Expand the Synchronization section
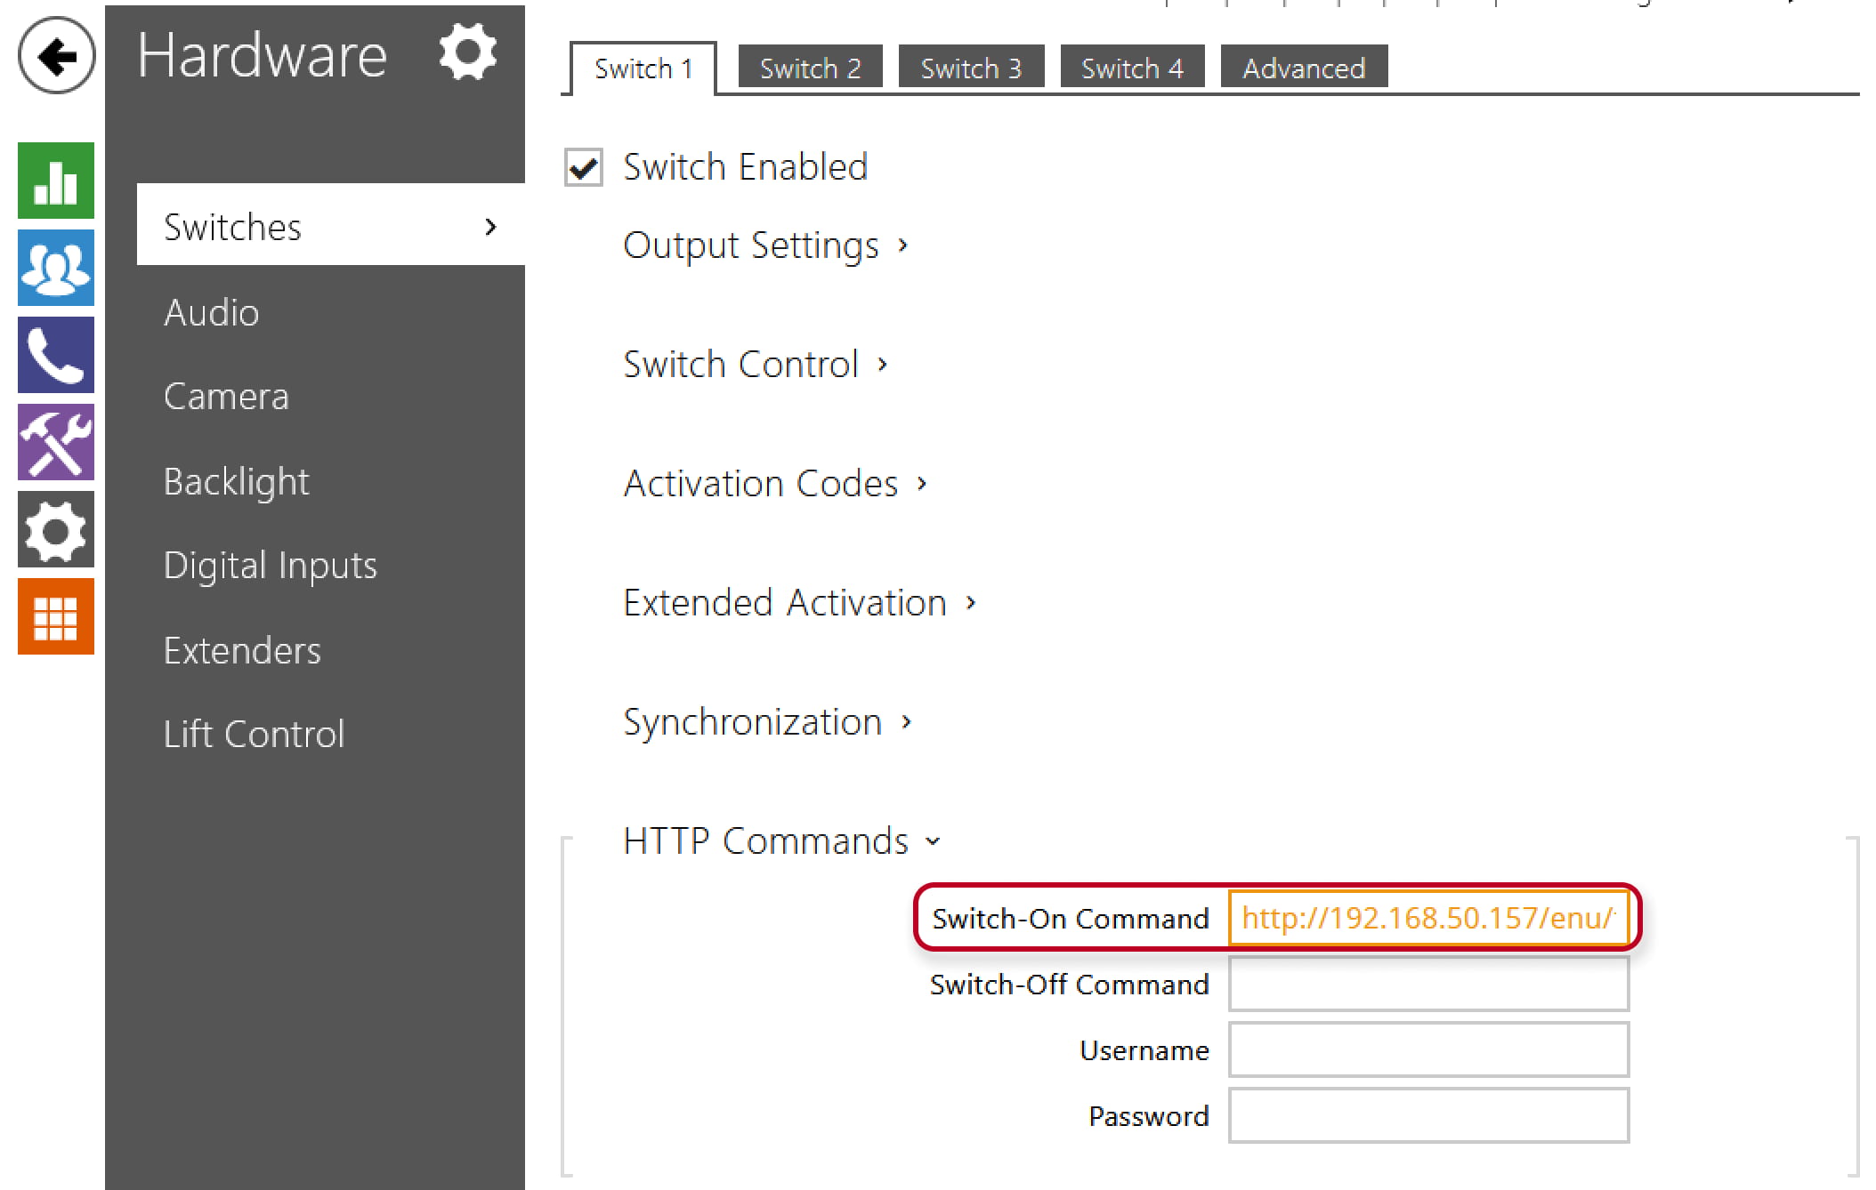Viewport: 1876px width, 1190px height. tap(767, 722)
